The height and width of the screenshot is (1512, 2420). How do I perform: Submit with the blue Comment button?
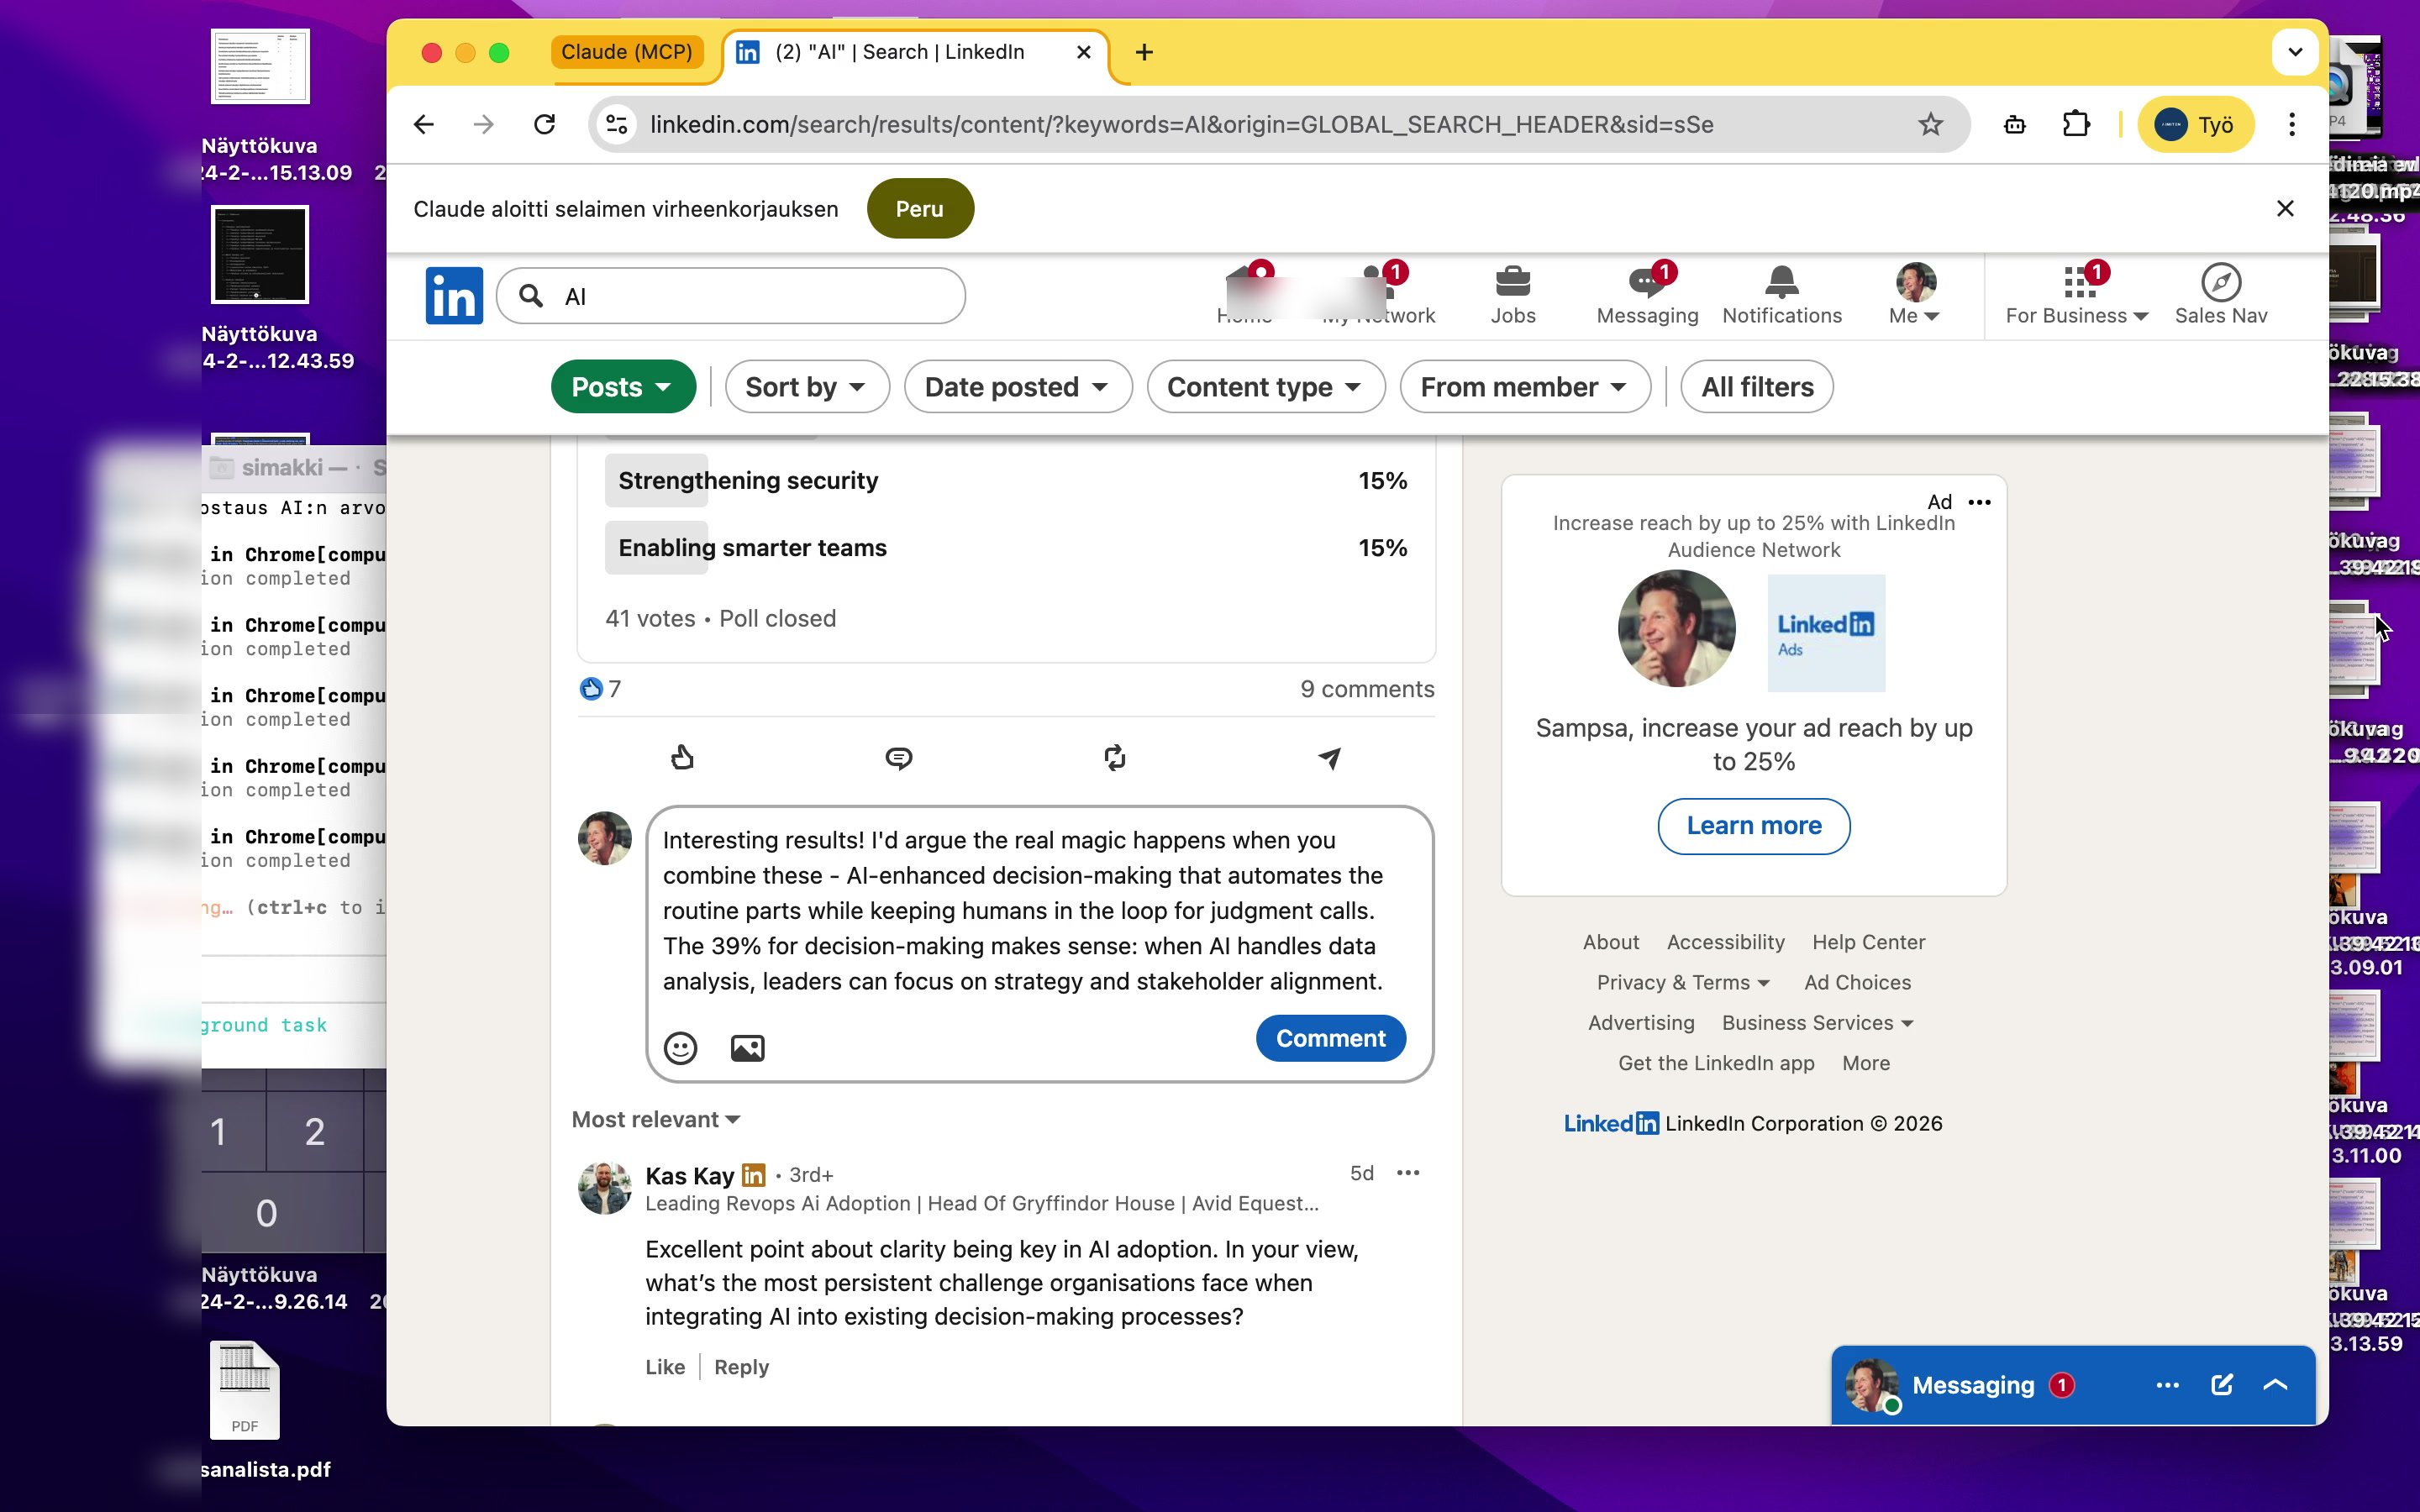coord(1330,1038)
